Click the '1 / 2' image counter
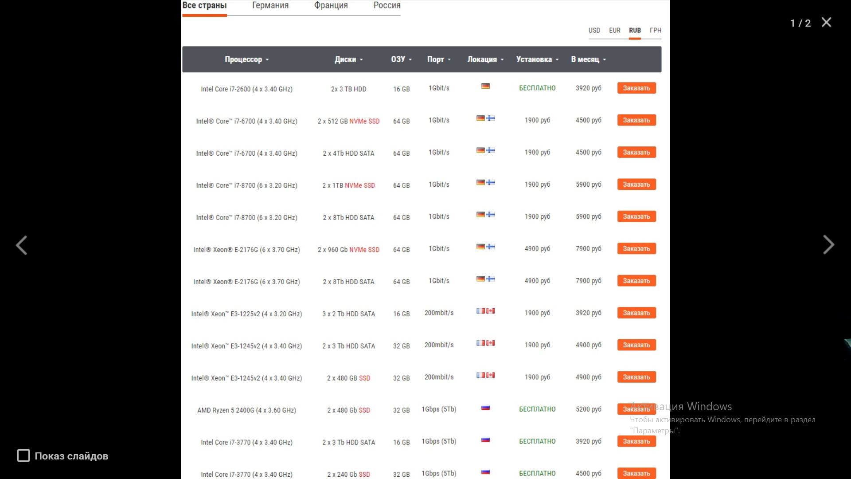The width and height of the screenshot is (851, 479). pyautogui.click(x=800, y=23)
